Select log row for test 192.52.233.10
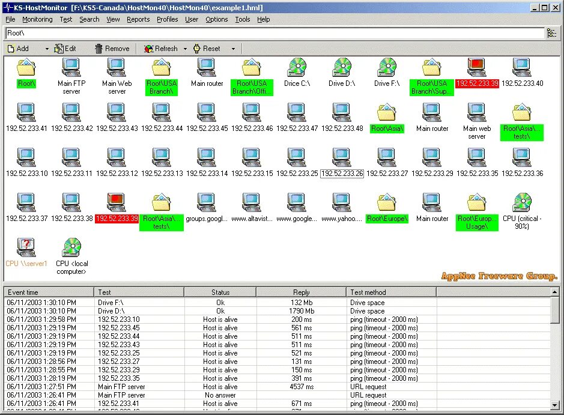This screenshot has height=415, width=564. pyautogui.click(x=277, y=320)
